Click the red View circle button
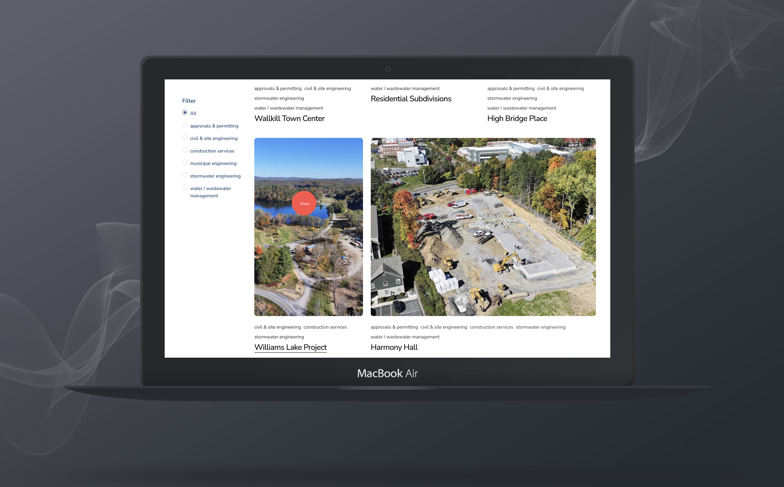The height and width of the screenshot is (487, 784). point(304,203)
